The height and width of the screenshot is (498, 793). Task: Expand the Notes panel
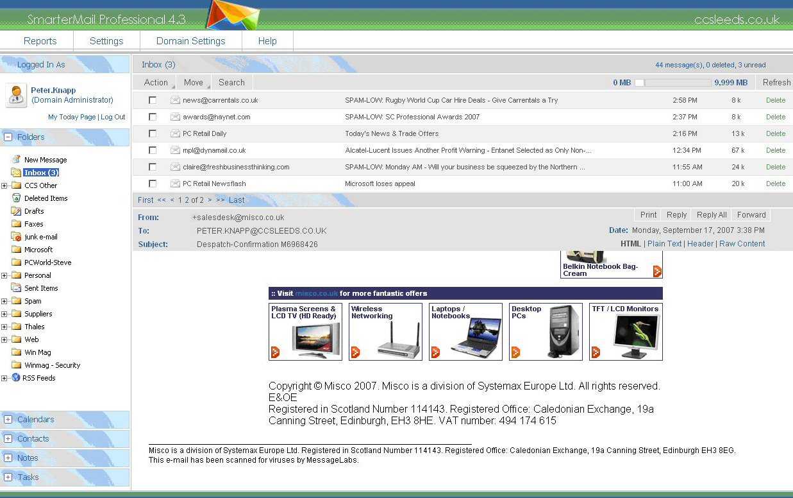click(x=8, y=458)
